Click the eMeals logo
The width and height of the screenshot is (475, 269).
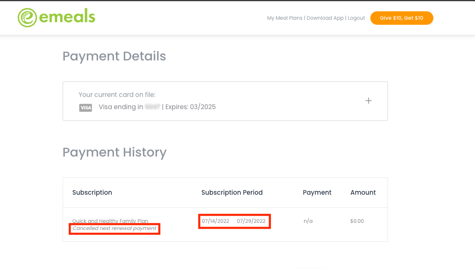[56, 18]
